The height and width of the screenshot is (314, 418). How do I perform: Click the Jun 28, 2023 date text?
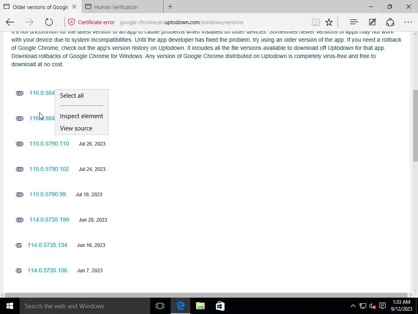pos(93,220)
